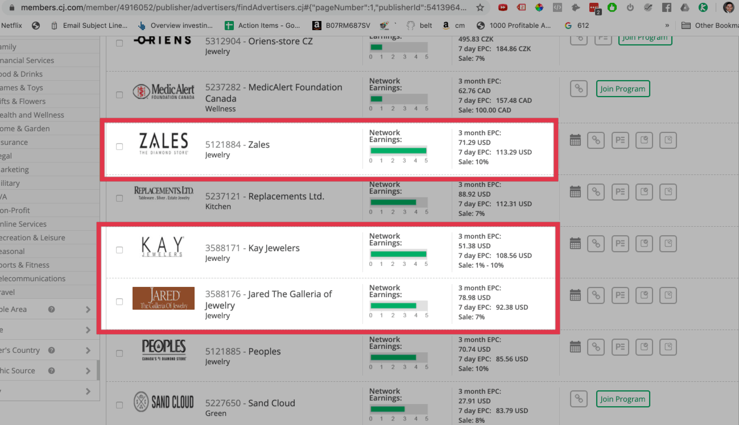The image size is (739, 425).
Task: Click the Jared logo thumbnail
Action: click(x=163, y=298)
